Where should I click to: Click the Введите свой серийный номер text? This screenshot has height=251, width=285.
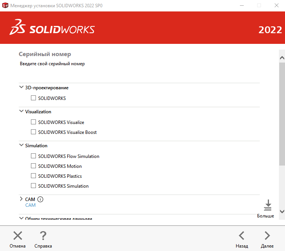[x=52, y=64]
